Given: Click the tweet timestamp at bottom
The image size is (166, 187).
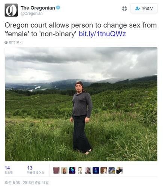Looking at the screenshot, I should (27, 183).
